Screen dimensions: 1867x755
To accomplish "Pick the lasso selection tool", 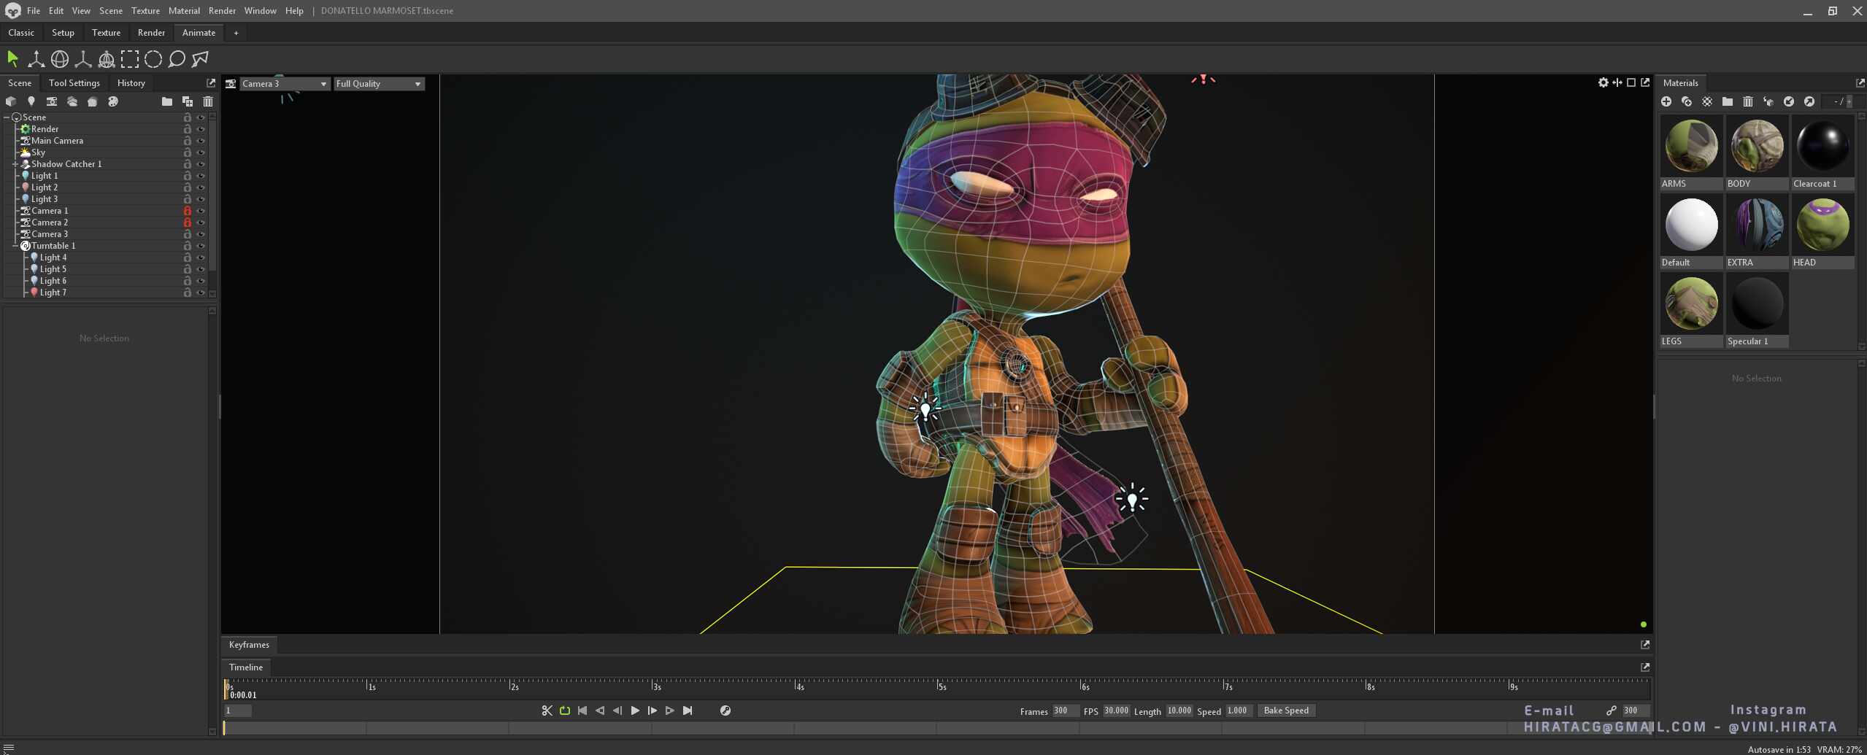I will point(177,59).
